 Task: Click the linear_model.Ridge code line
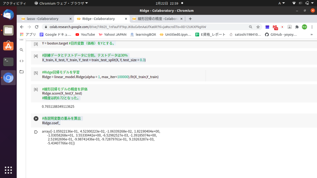click(x=100, y=77)
